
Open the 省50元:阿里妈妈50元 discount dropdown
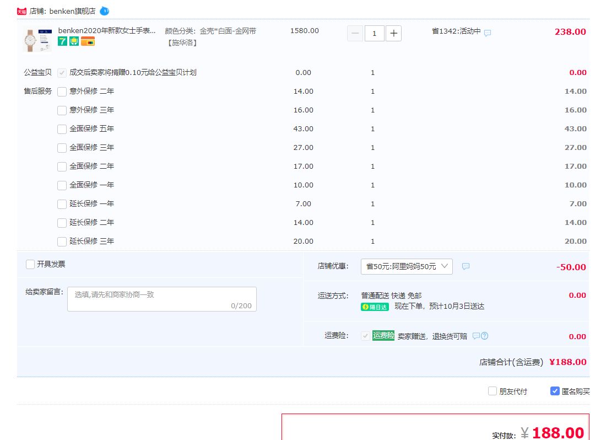tap(407, 266)
